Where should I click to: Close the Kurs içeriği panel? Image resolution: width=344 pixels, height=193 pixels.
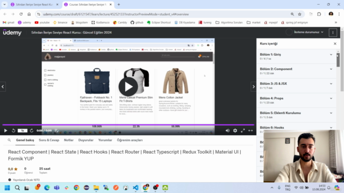click(335, 43)
